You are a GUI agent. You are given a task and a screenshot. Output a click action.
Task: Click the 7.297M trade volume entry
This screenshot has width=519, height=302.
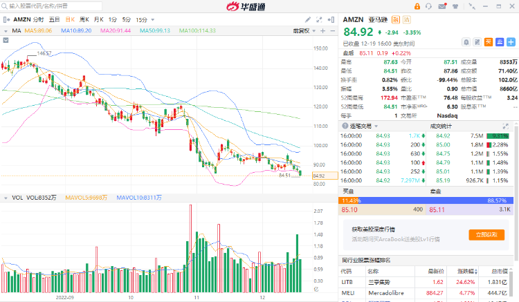(410, 180)
